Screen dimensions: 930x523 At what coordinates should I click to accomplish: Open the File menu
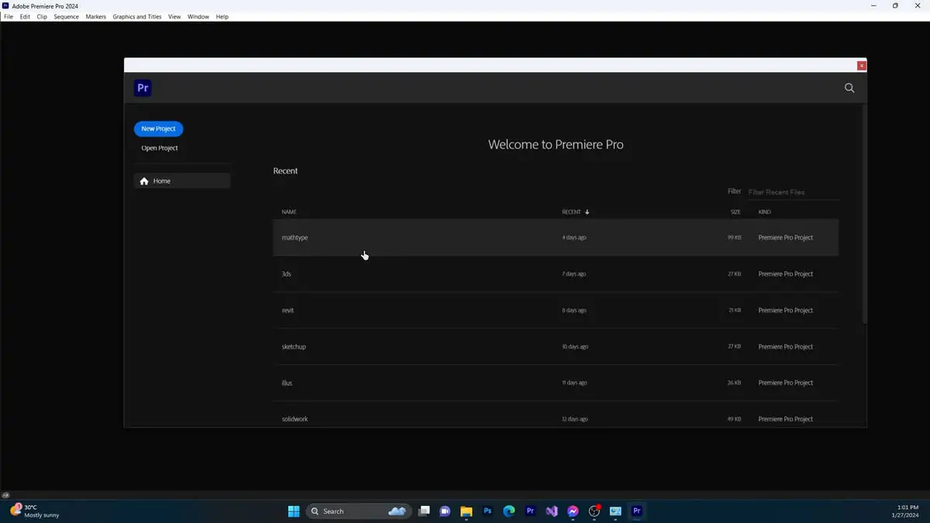tap(9, 16)
